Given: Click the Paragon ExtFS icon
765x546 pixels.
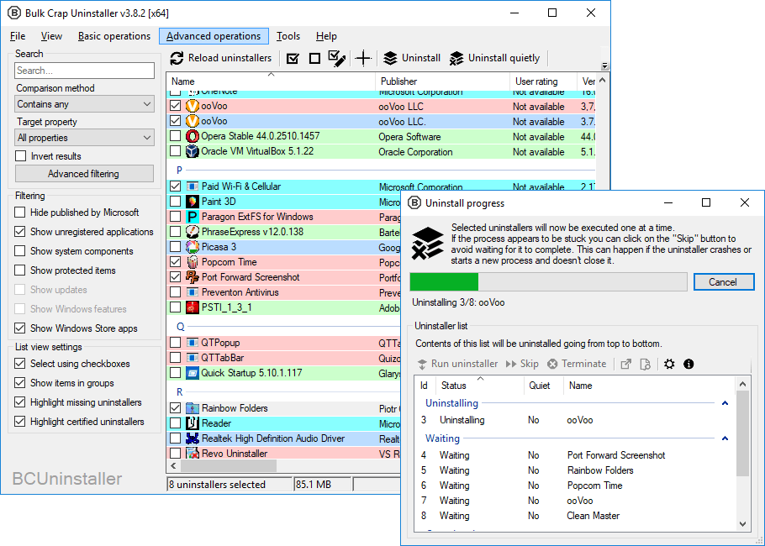Looking at the screenshot, I should 193,217.
